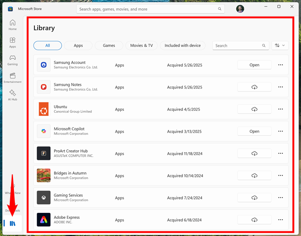This screenshot has height=236, width=301.
Task: Click the Bridges in Autumn thumbnail
Action: 44,175
